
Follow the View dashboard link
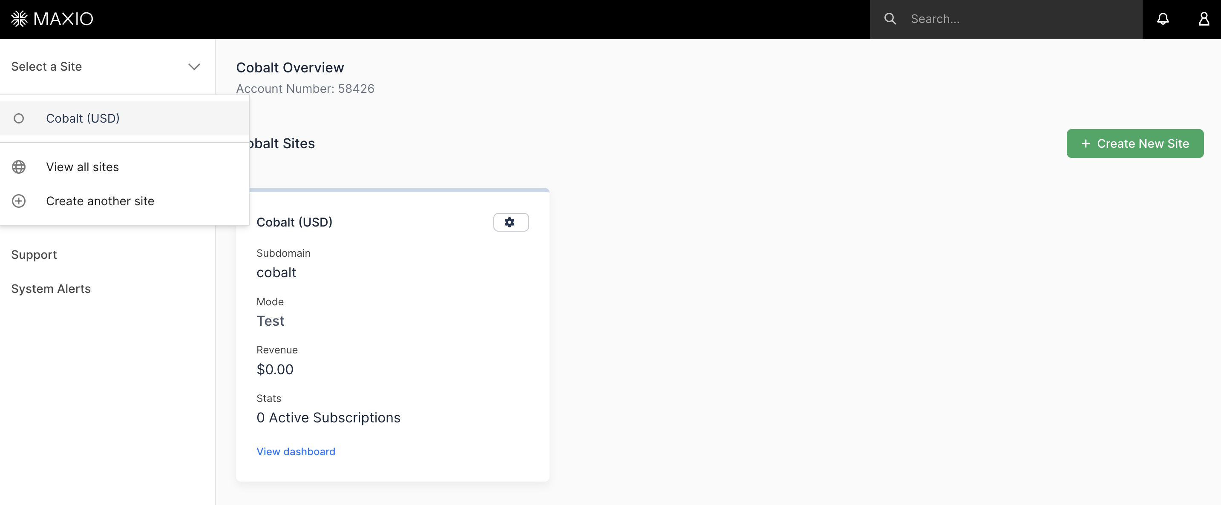point(296,451)
